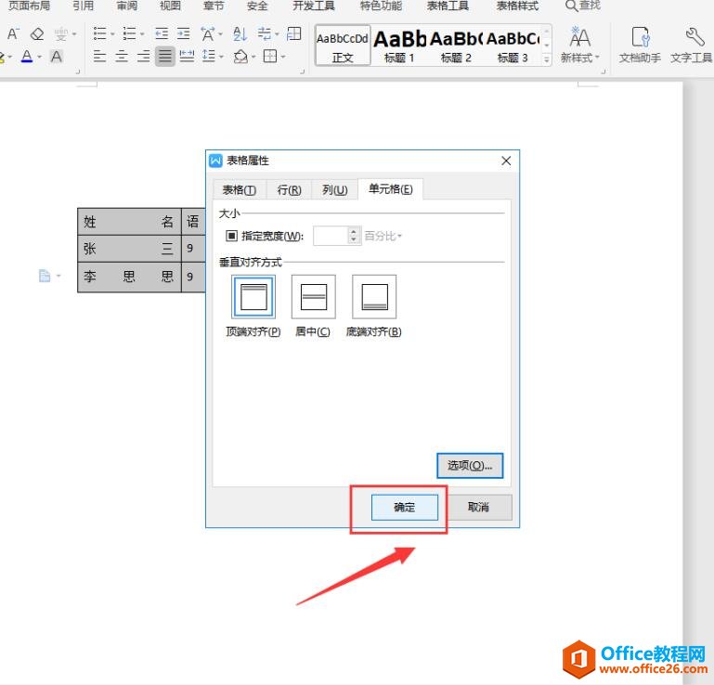Open the font color dropdown arrow

40,57
